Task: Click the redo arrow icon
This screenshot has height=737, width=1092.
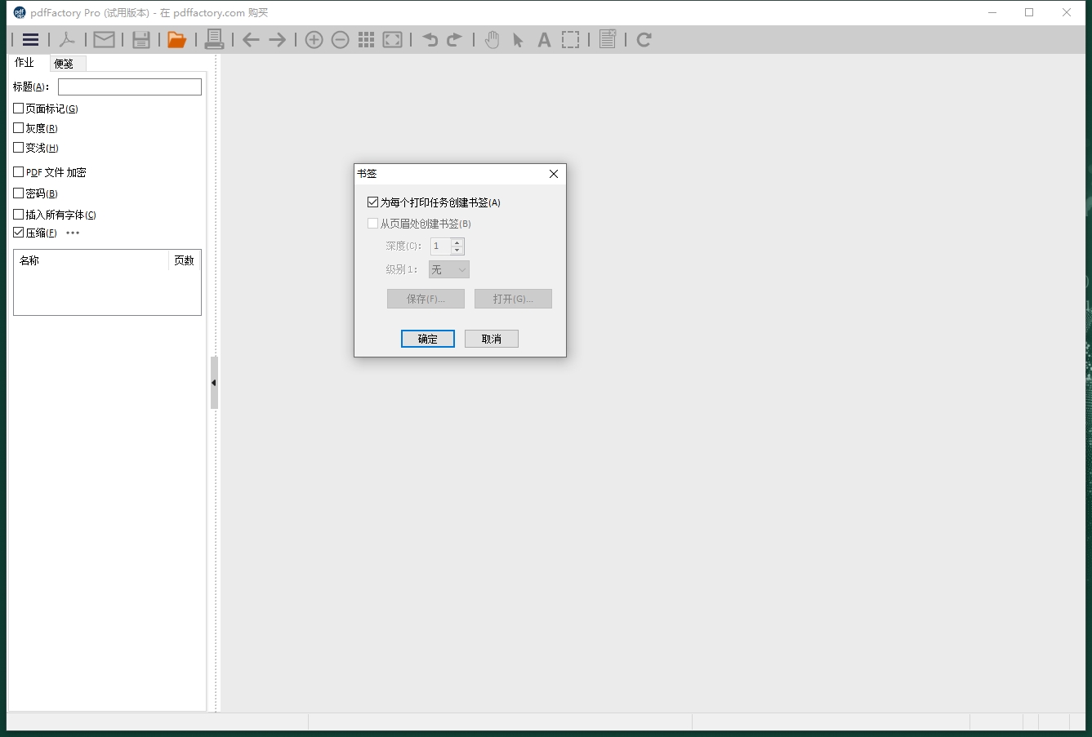Action: click(455, 39)
